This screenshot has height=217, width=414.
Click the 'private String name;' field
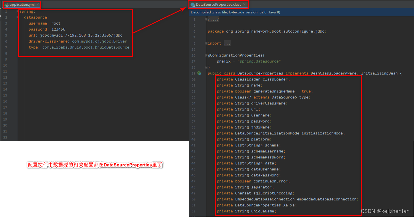[239, 85]
